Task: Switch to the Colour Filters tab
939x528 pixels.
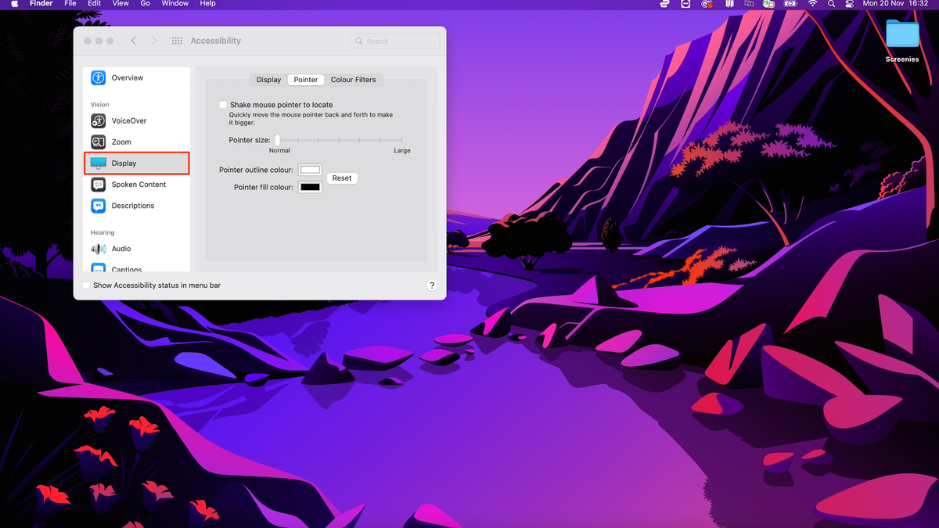Action: point(354,79)
